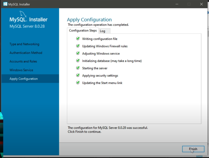This screenshot has width=209, height=158.
Task: Select the Configuration Steps tab
Action: [x=83, y=30]
